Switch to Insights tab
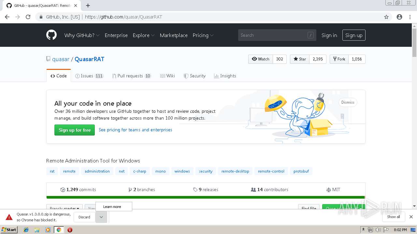Screen dimensions: 417x234 [x=225, y=76]
